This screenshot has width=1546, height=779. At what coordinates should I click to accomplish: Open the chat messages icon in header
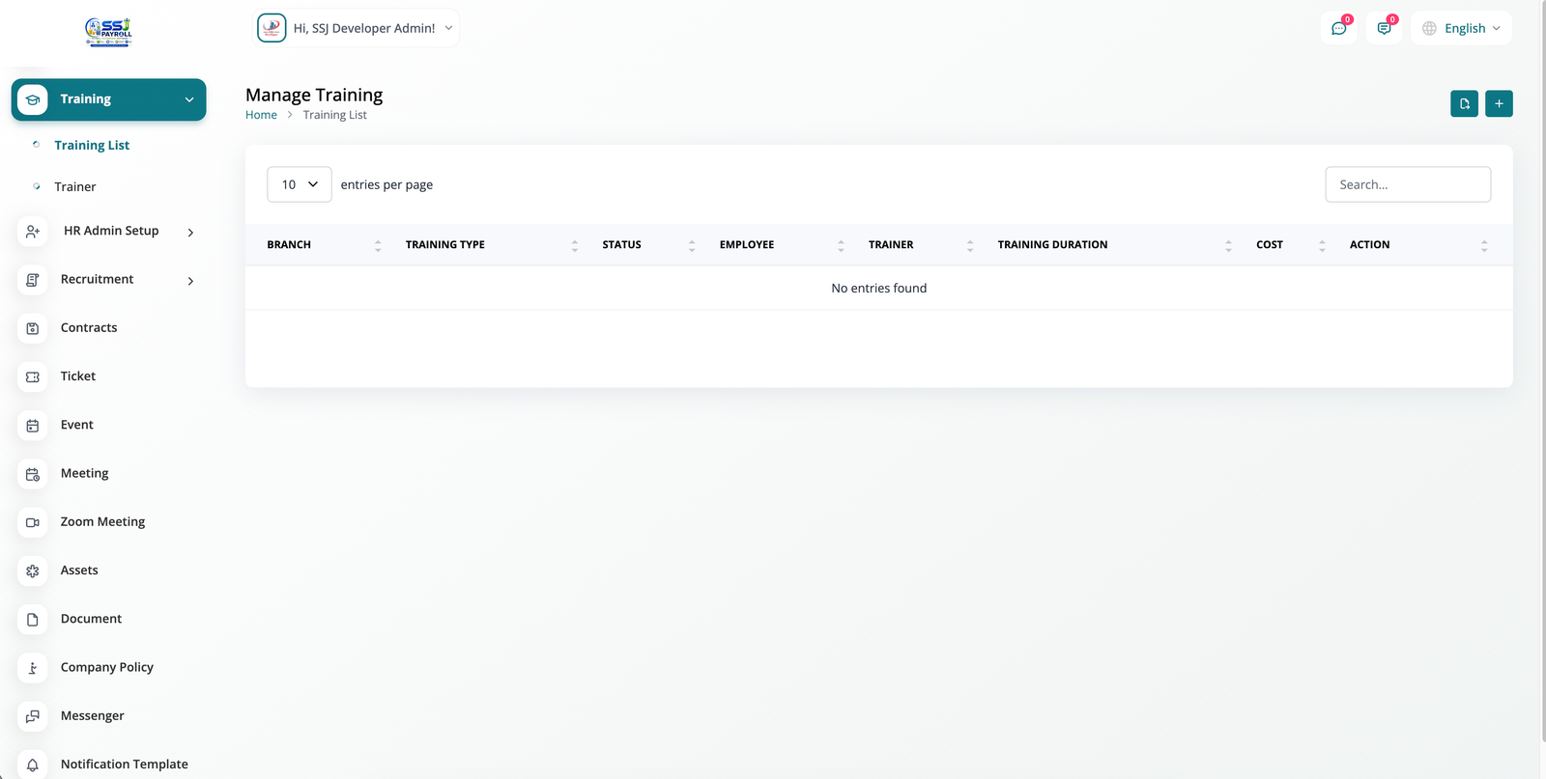[x=1339, y=28]
